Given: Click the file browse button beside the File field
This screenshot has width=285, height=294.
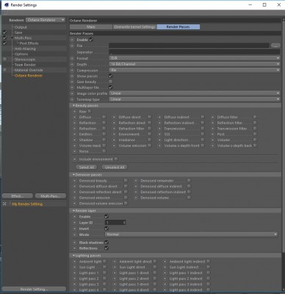Looking at the screenshot, I should (275, 46).
